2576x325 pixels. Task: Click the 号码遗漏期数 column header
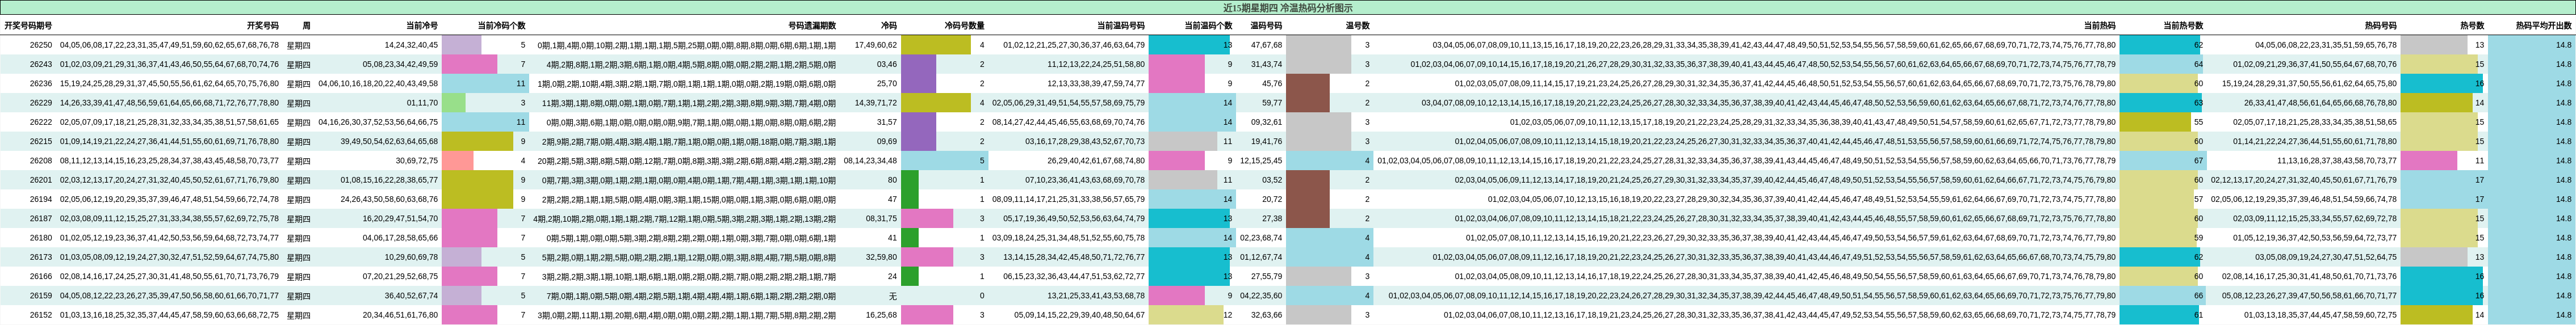point(812,25)
